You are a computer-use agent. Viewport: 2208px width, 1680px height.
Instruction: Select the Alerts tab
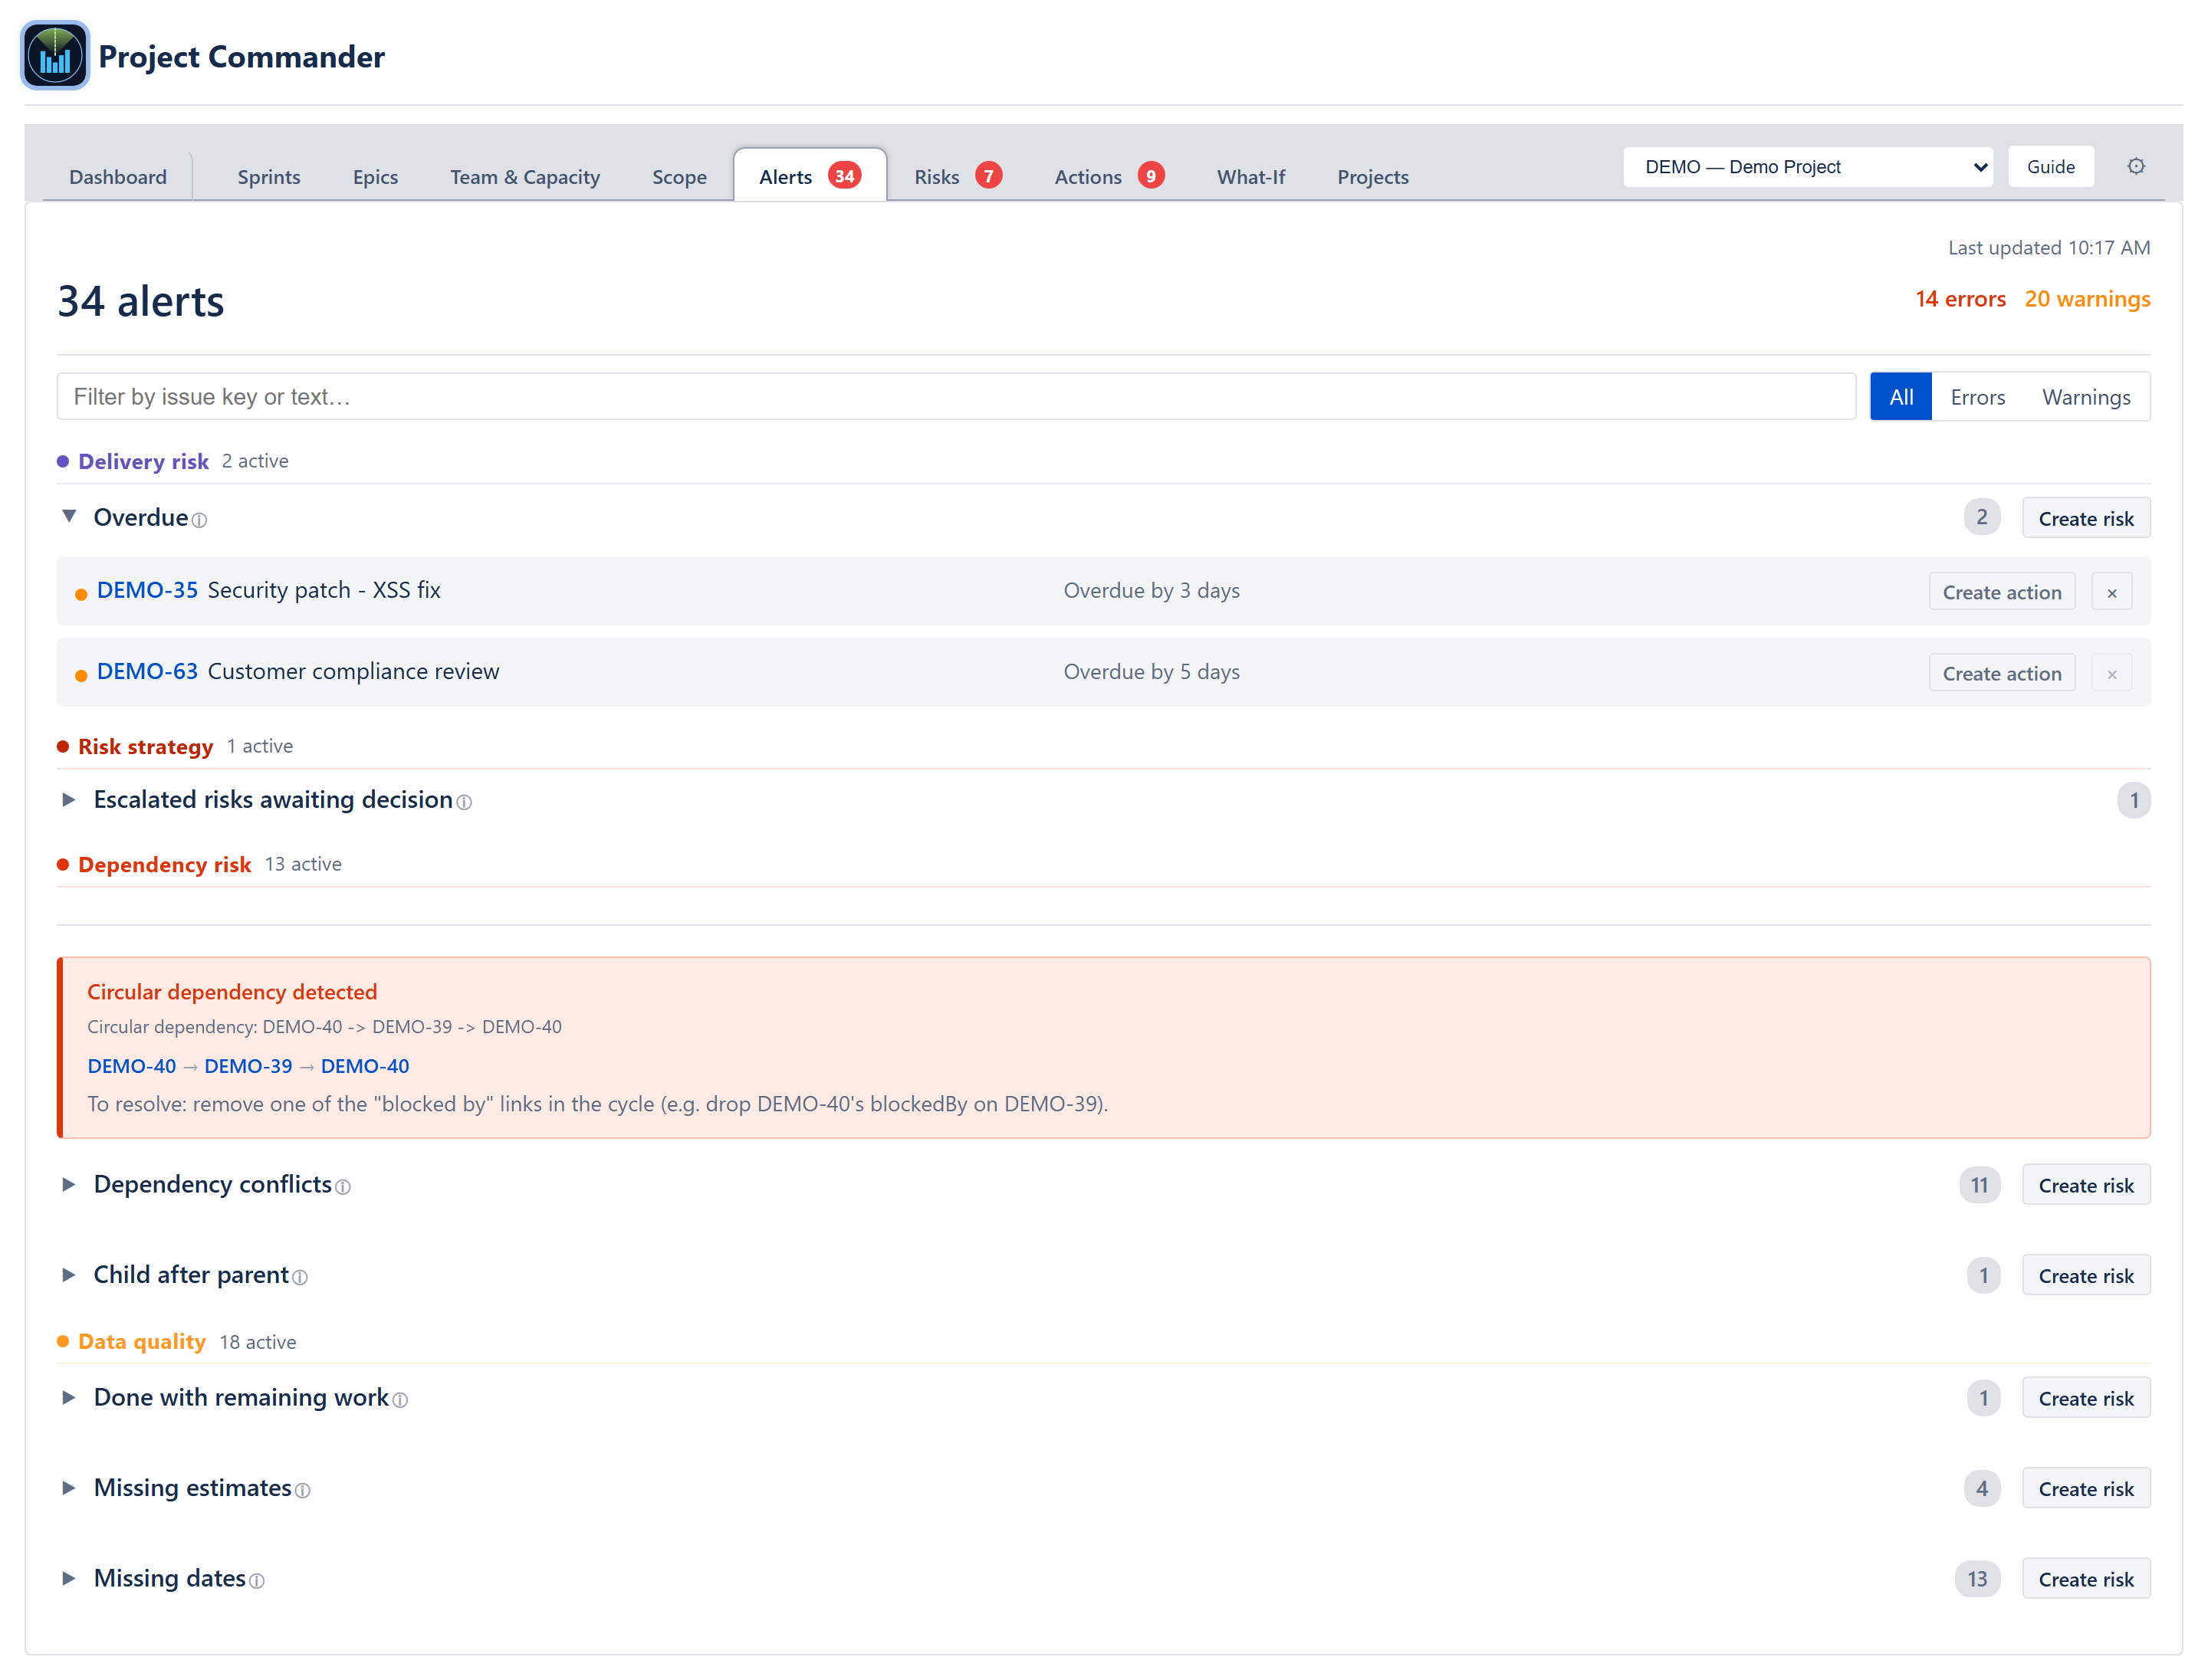(x=810, y=176)
